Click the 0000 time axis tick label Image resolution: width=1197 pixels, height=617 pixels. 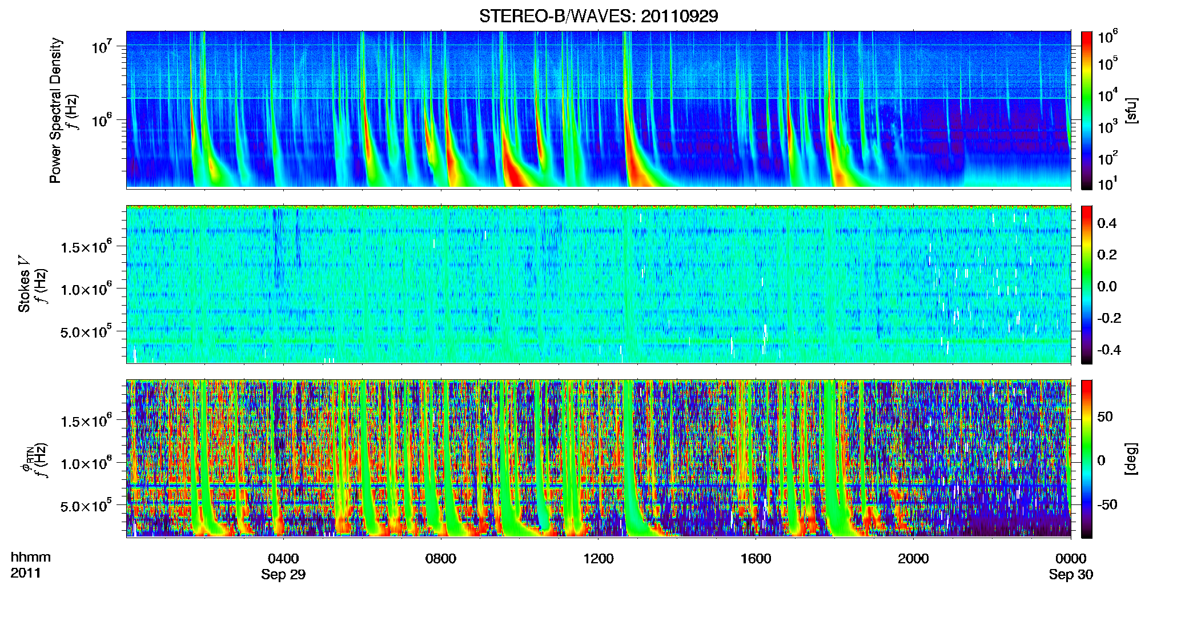click(x=1071, y=559)
